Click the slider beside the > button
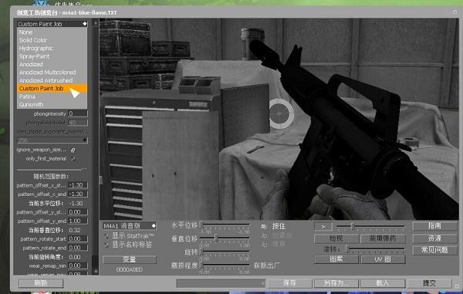 click(370, 226)
